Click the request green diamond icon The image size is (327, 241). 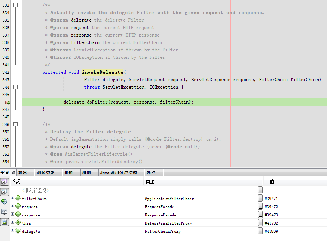click(x=18, y=206)
